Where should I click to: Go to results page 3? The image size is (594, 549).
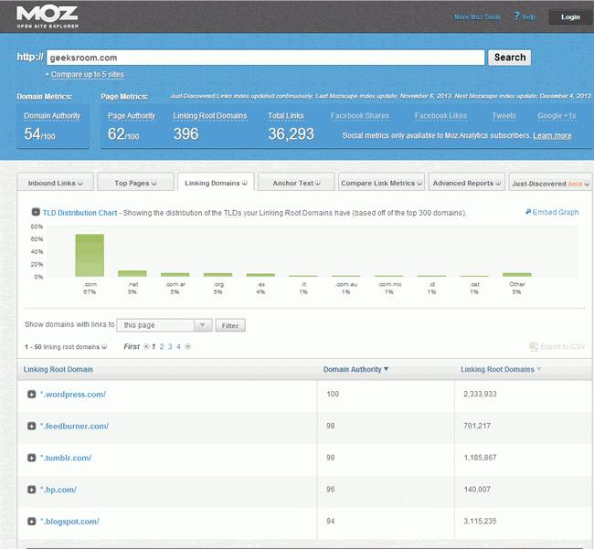[x=170, y=346]
